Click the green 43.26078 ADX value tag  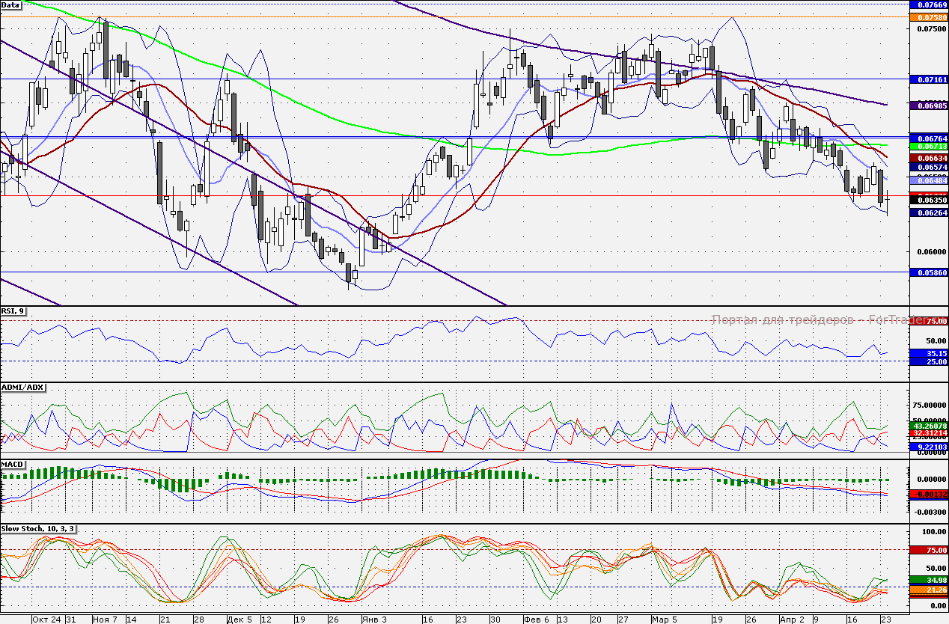(x=928, y=426)
